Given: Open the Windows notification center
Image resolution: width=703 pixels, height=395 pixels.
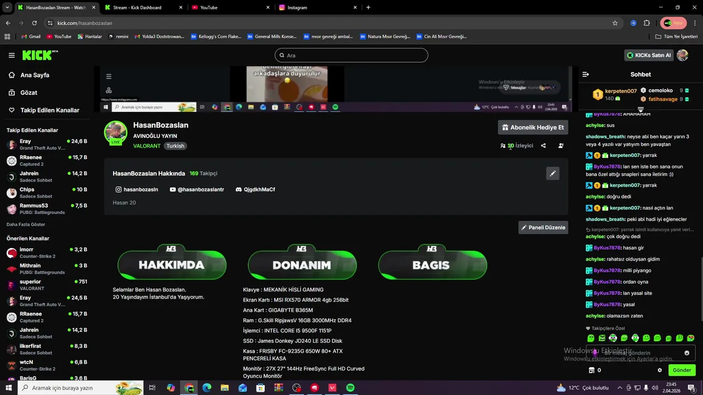Looking at the screenshot, I should pyautogui.click(x=692, y=388).
